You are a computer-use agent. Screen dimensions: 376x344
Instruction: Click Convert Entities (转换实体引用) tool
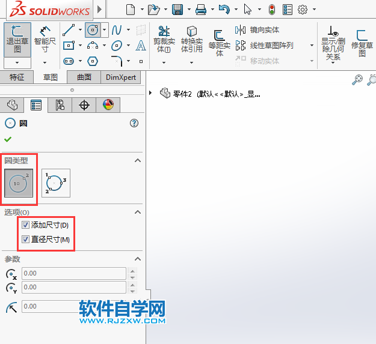[x=191, y=40]
